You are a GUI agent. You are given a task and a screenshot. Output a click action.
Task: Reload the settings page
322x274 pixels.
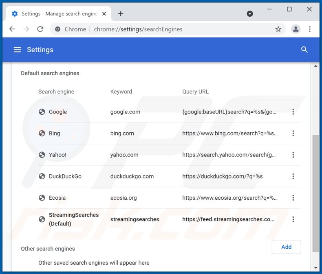[40, 29]
